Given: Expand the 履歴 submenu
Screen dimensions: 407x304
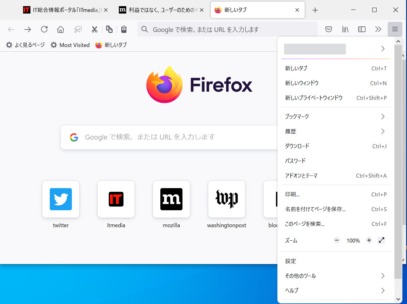Looking at the screenshot, I should [x=336, y=131].
